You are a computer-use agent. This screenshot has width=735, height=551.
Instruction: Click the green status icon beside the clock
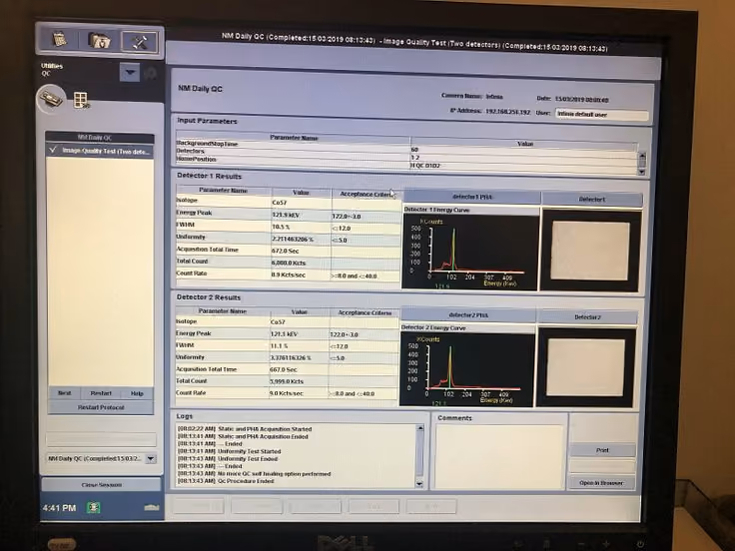(93, 507)
